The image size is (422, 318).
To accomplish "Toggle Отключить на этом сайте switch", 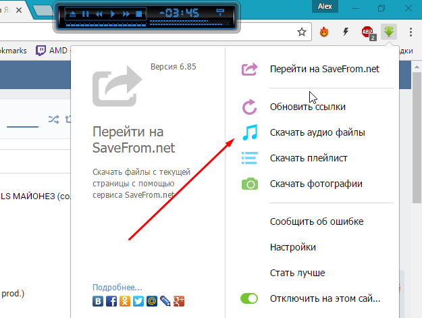I will click(x=249, y=298).
